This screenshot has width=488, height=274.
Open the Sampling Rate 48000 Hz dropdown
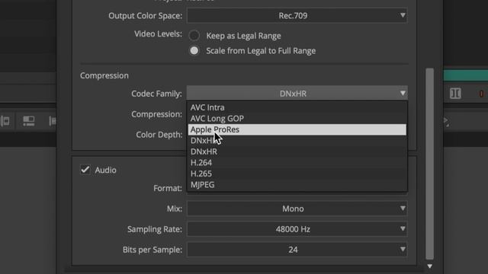(297, 229)
